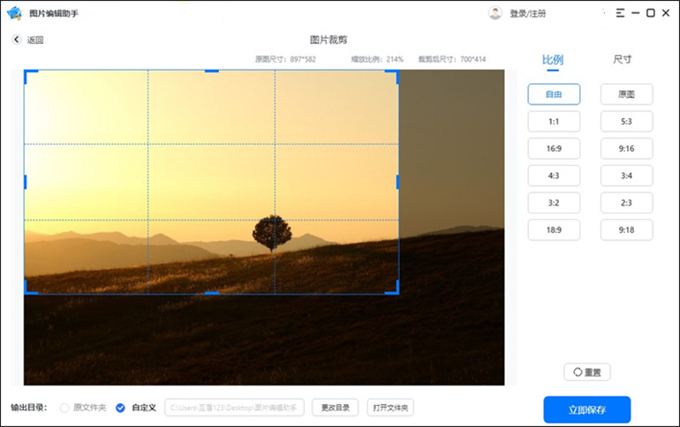Choose the 9:16 crop ratio
This screenshot has width=680, height=427.
point(627,148)
